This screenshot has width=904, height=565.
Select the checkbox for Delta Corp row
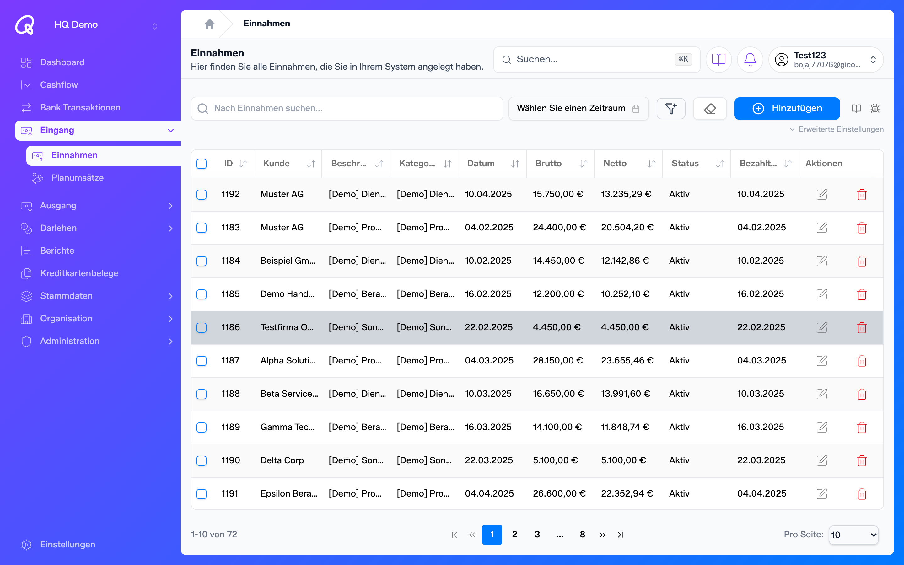pos(201,460)
